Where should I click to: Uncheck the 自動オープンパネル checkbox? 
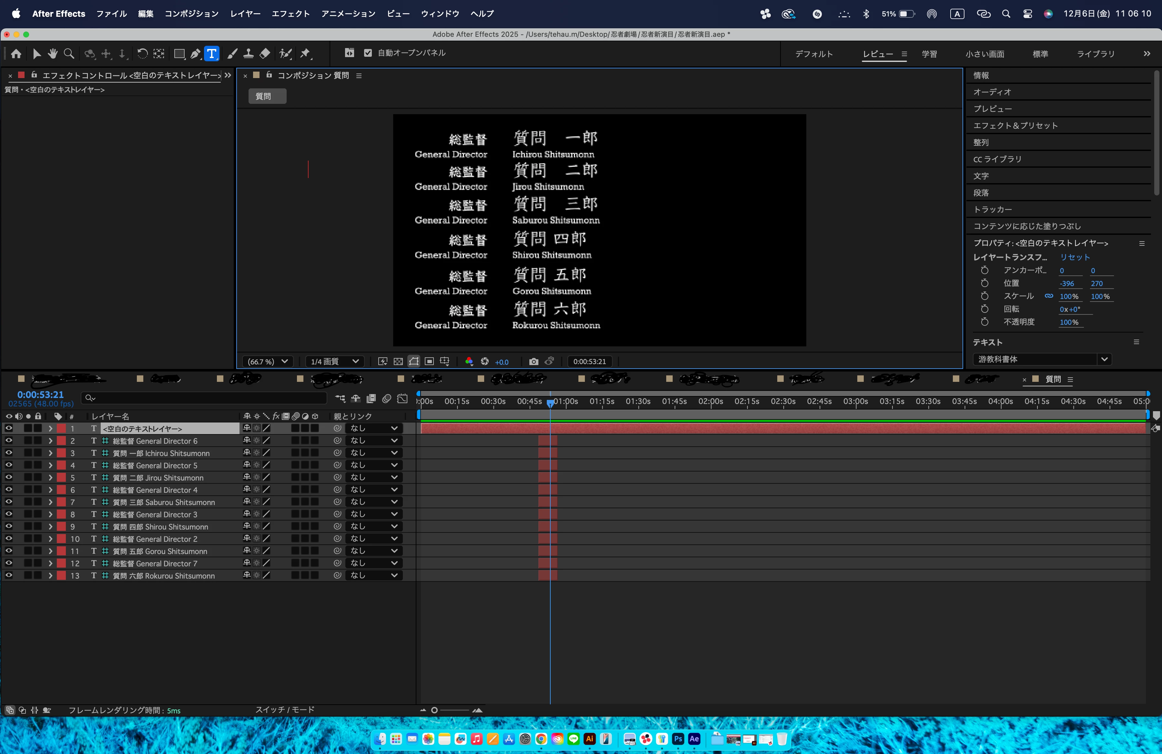pos(368,53)
